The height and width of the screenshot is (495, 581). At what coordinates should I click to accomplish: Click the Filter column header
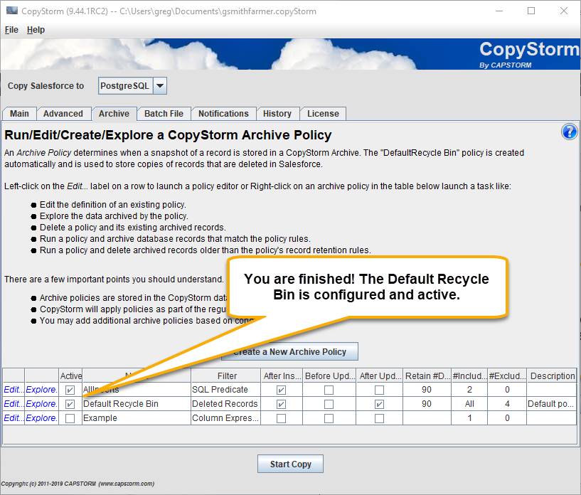[227, 376]
